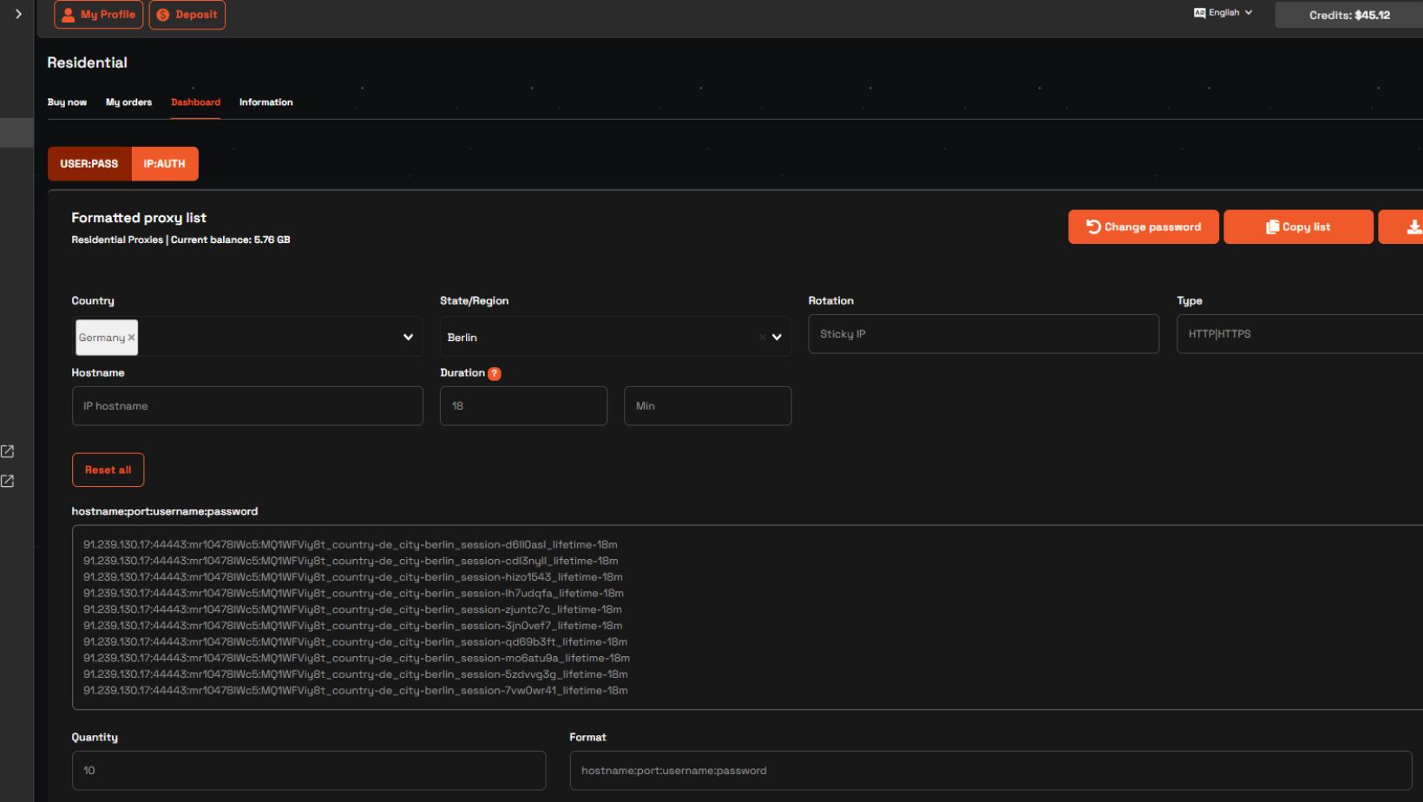Open the Dashboard tab
This screenshot has width=1423, height=802.
[x=195, y=102]
